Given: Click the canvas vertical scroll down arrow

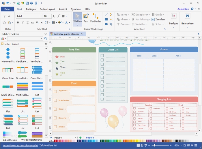Looking at the screenshot, I should click(200, 130).
